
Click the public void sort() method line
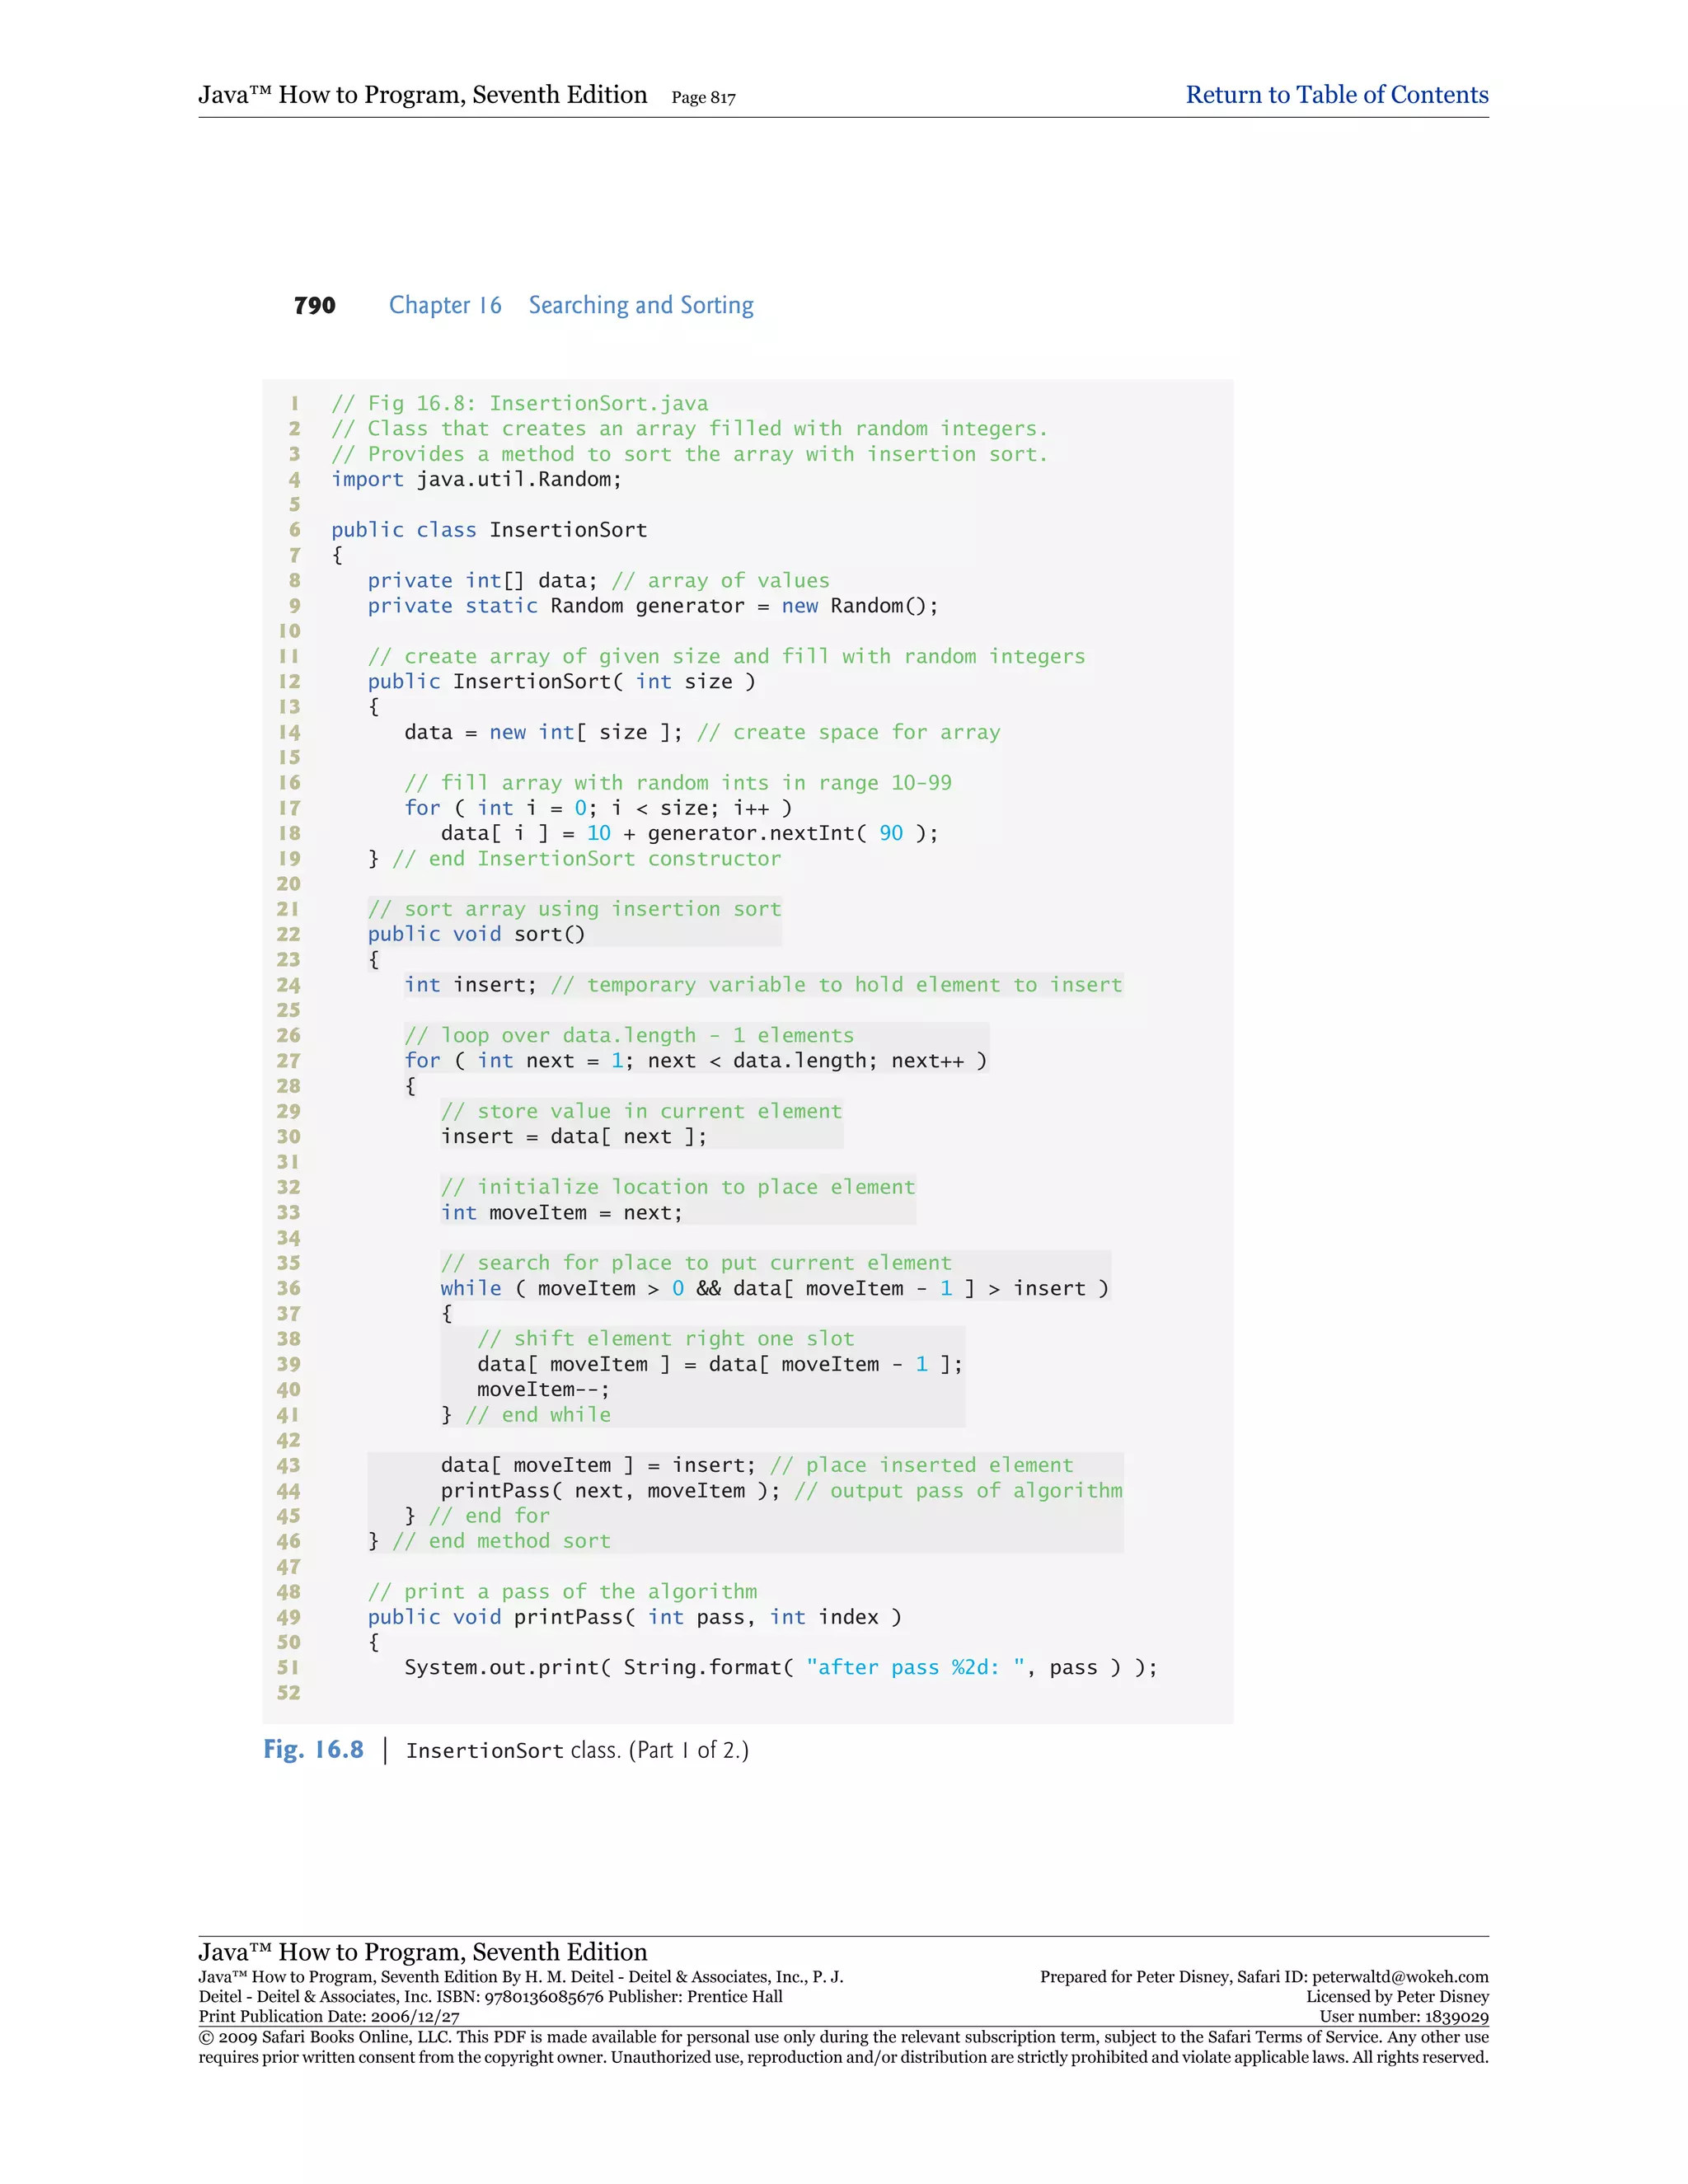point(476,934)
